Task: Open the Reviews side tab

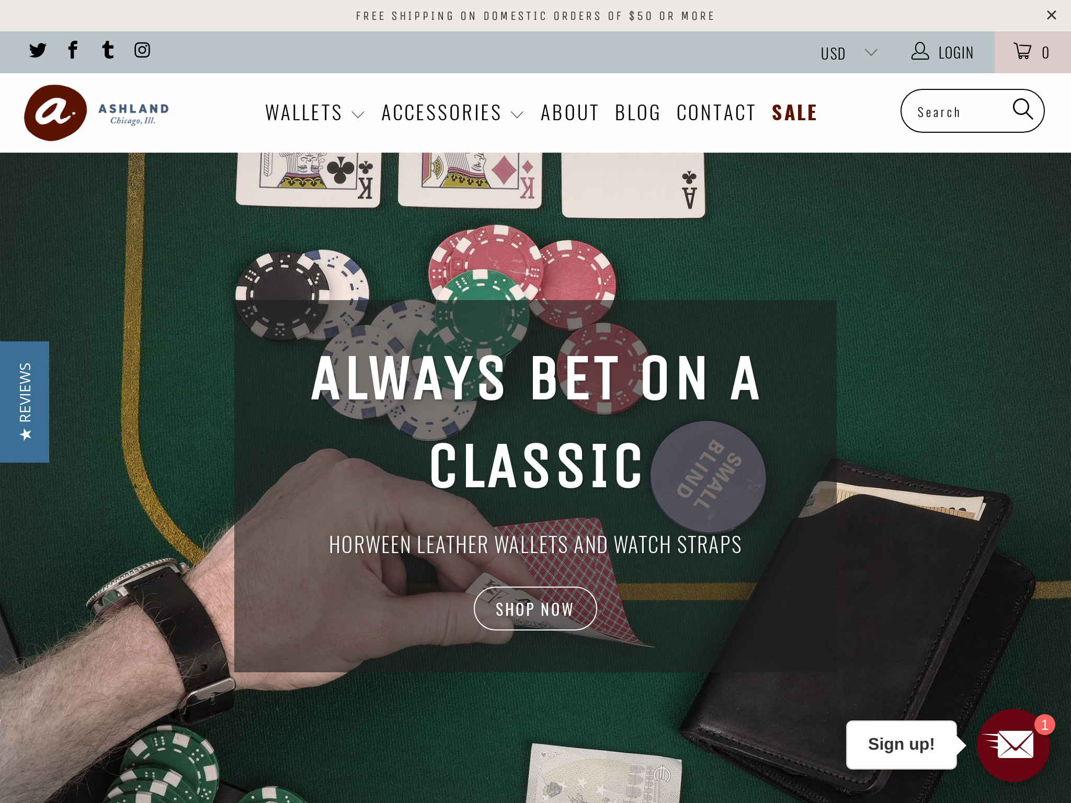Action: pos(25,401)
